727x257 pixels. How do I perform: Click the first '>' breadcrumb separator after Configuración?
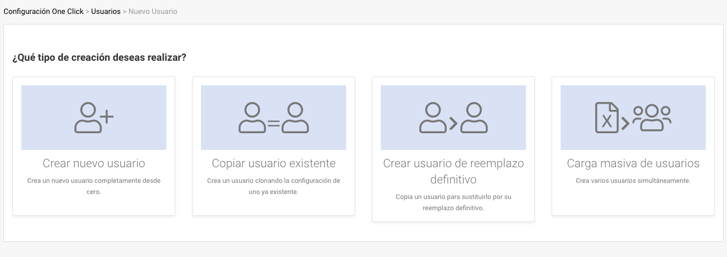click(87, 11)
